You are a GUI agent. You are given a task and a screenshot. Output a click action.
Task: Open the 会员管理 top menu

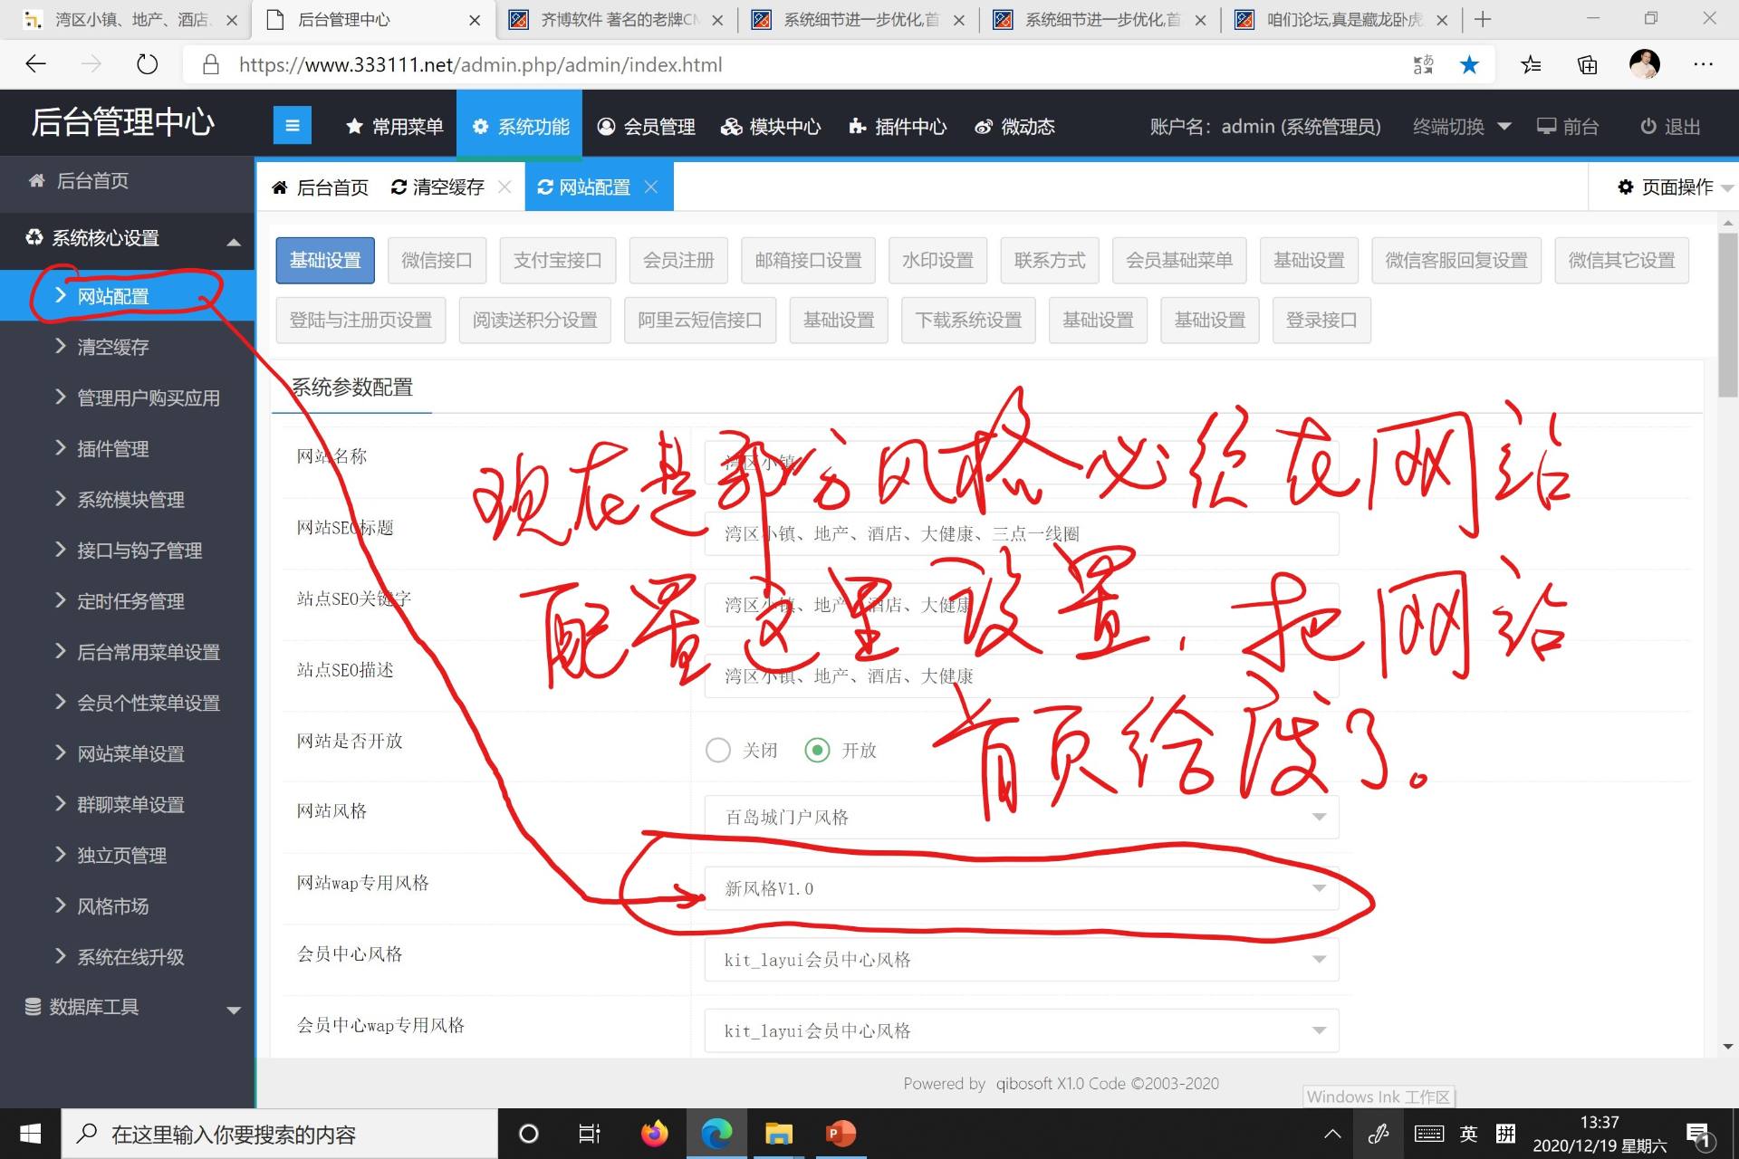647,127
